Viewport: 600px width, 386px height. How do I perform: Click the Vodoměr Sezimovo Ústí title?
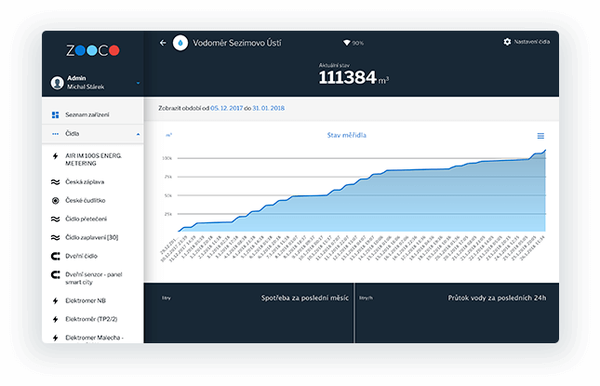click(x=237, y=43)
